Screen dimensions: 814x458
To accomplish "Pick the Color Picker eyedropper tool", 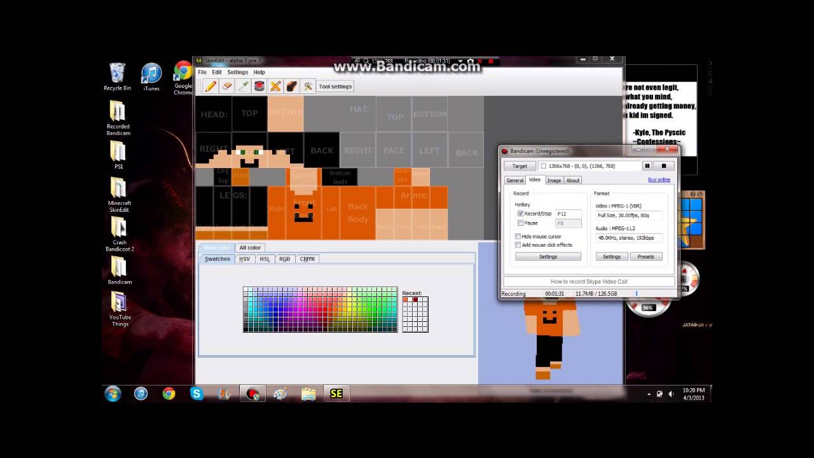I will coord(243,87).
